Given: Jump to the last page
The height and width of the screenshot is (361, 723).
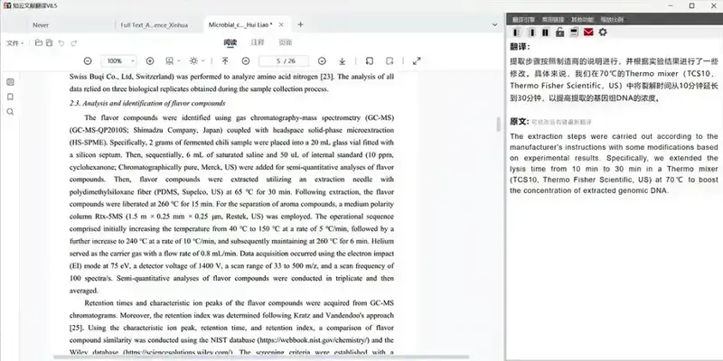Looking at the screenshot, I should (x=343, y=60).
